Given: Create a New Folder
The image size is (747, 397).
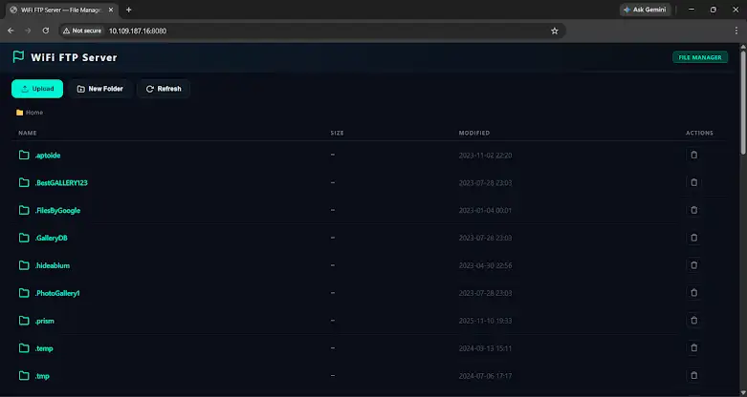Looking at the screenshot, I should pos(100,89).
